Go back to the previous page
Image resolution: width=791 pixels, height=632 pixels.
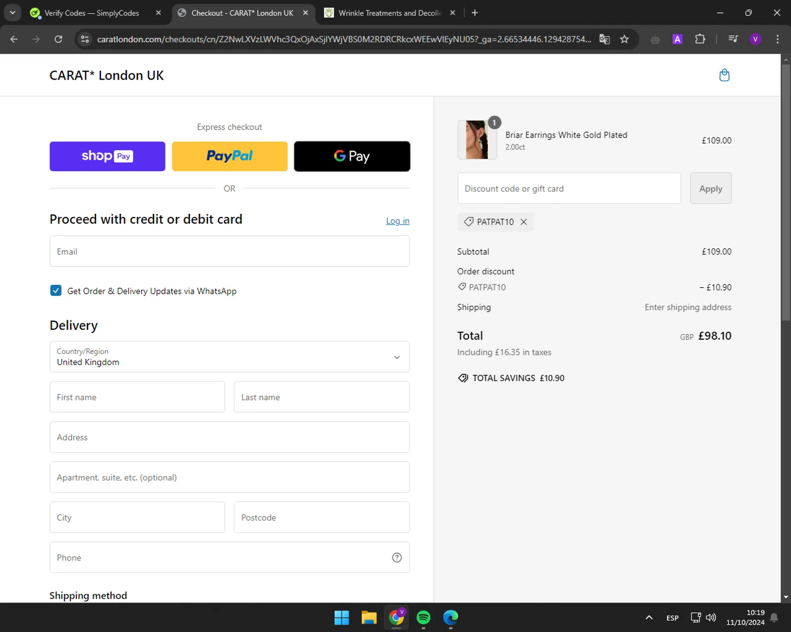click(x=14, y=39)
